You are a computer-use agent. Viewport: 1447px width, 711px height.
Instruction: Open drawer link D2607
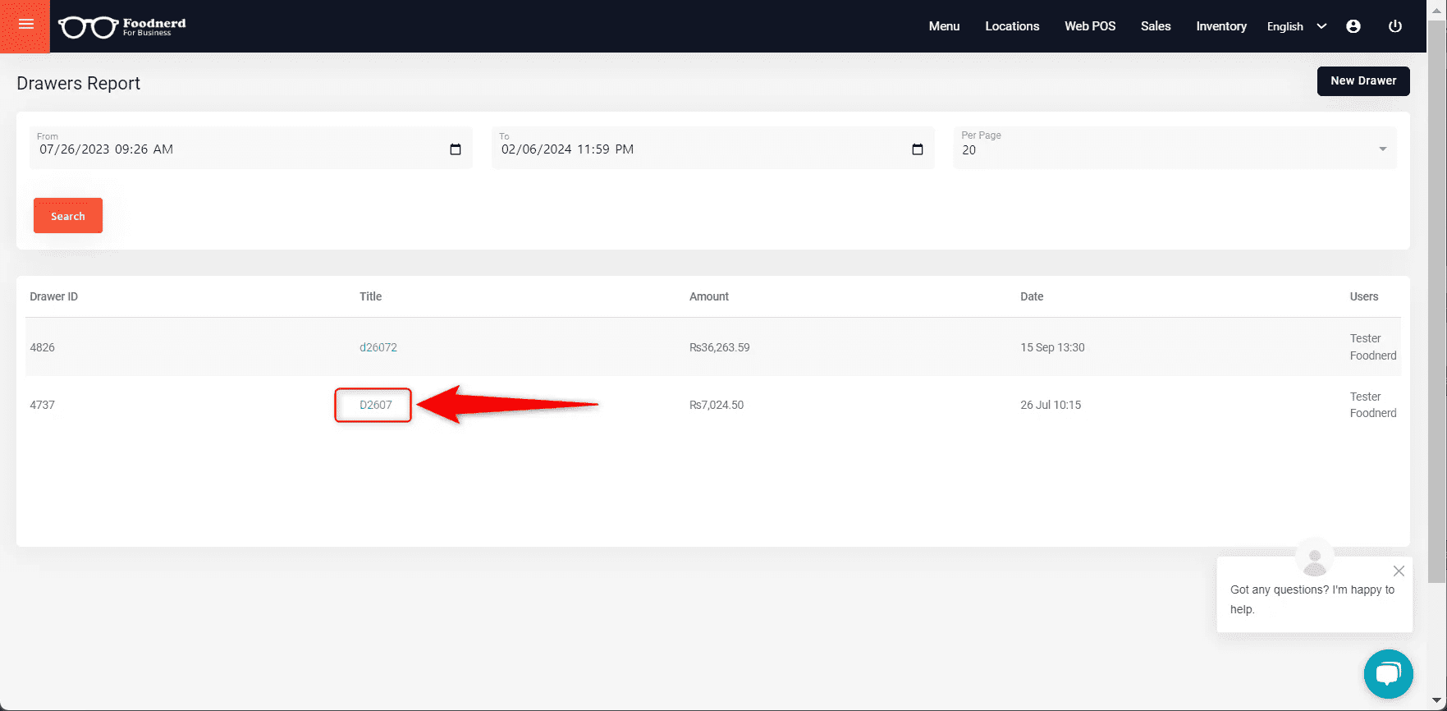coord(376,405)
